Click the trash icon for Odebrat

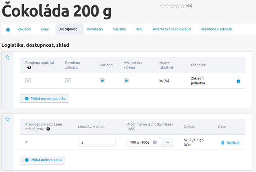point(223,143)
